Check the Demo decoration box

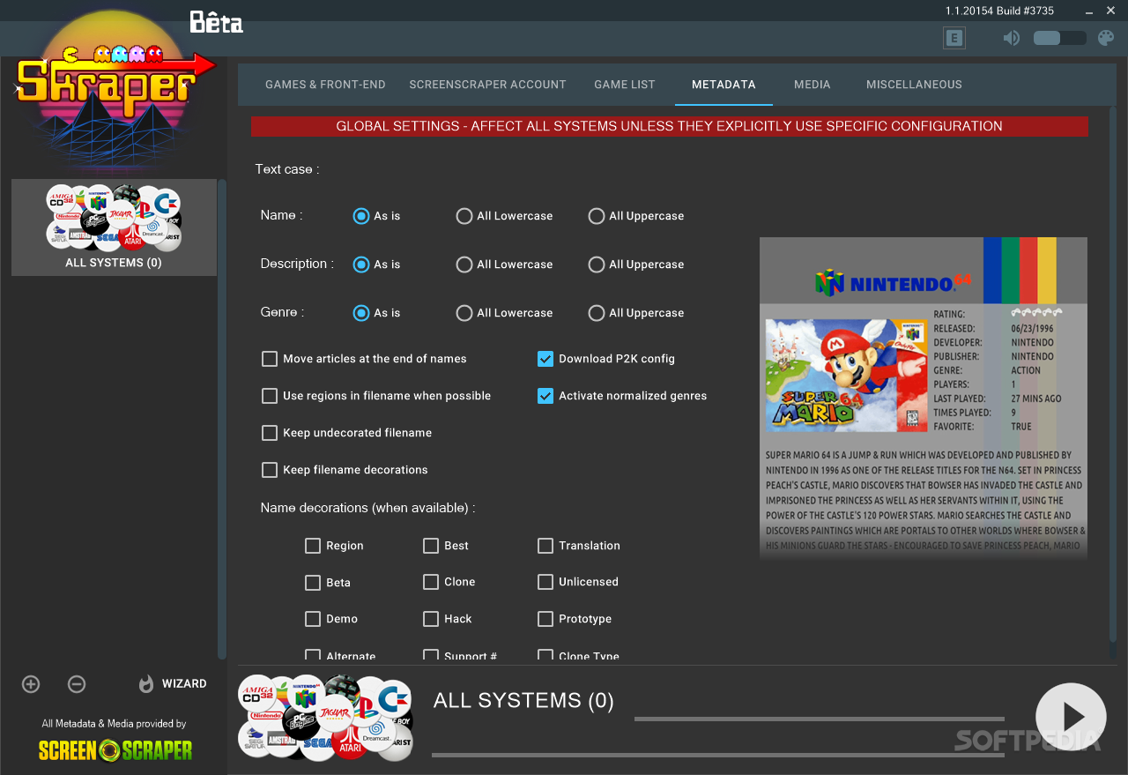(x=313, y=619)
